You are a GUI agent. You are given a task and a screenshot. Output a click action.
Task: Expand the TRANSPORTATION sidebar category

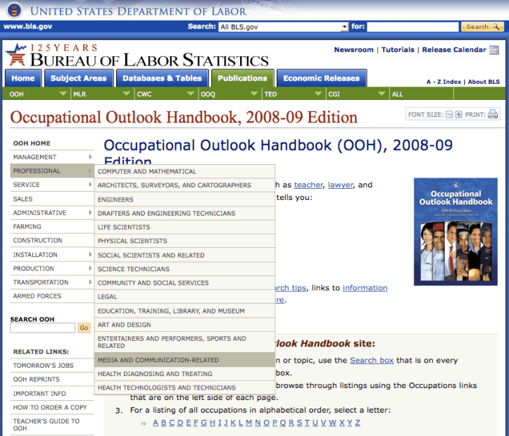pyautogui.click(x=52, y=282)
